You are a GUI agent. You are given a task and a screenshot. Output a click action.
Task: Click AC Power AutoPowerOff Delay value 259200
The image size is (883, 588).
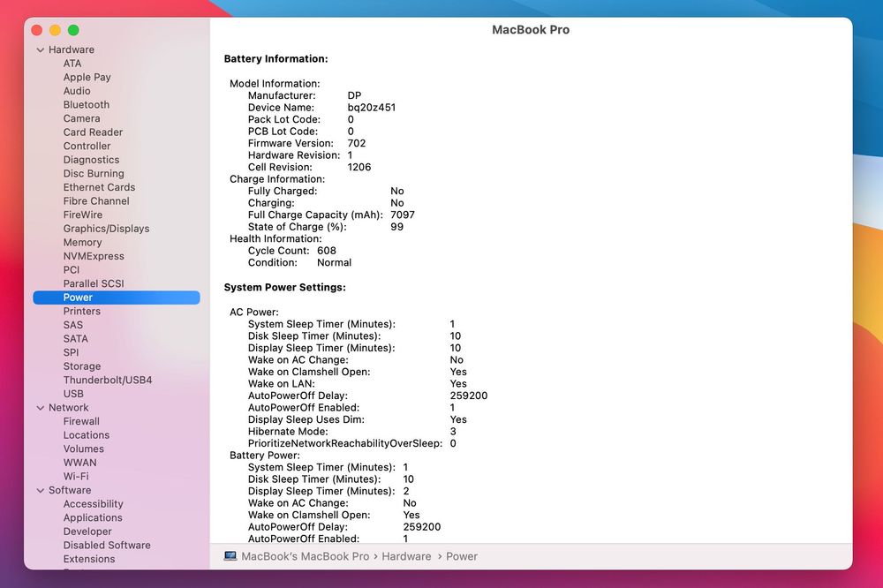469,396
